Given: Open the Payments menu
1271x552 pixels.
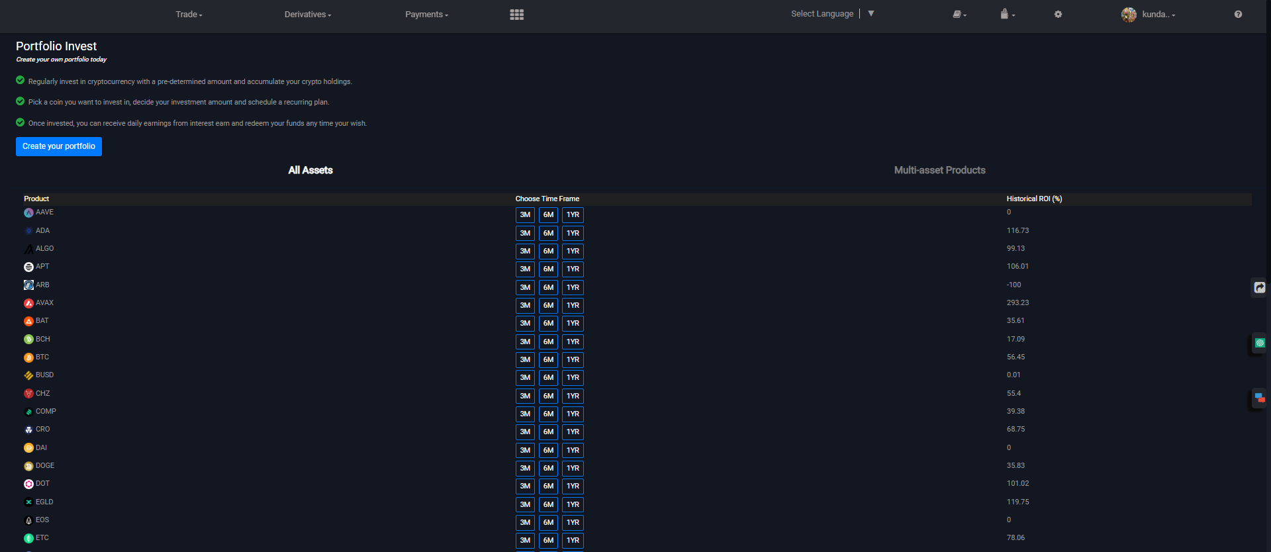Looking at the screenshot, I should coord(426,15).
